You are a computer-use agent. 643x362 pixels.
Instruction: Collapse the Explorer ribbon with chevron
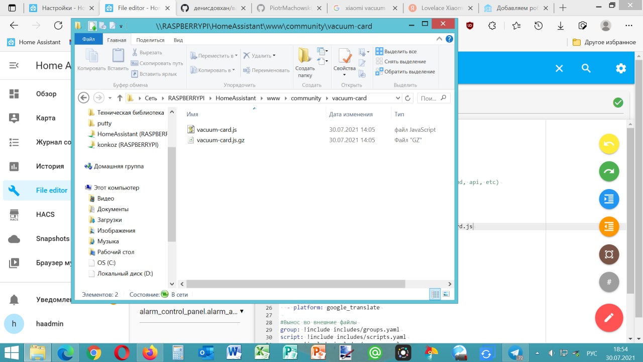point(440,39)
